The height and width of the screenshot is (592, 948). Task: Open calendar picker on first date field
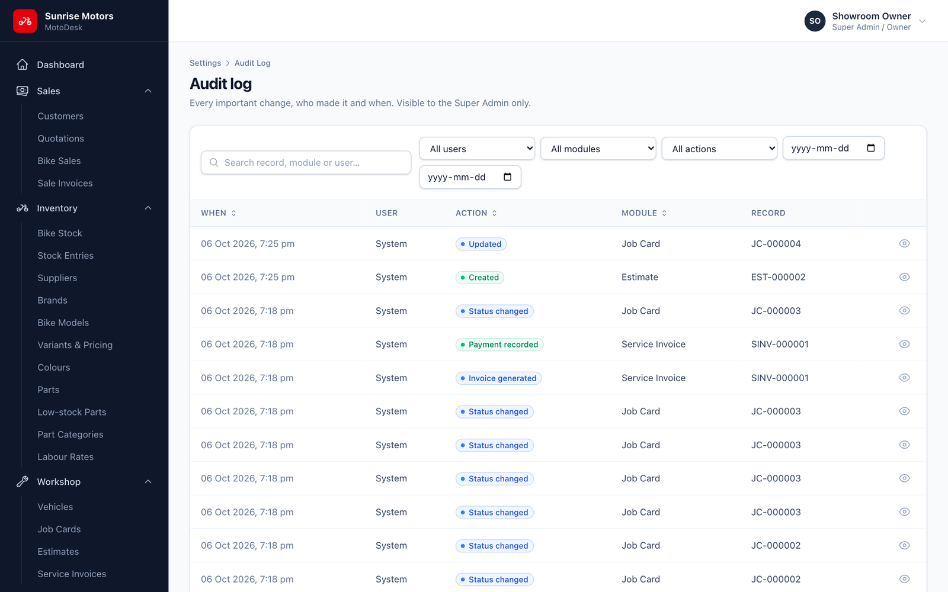pyautogui.click(x=871, y=148)
